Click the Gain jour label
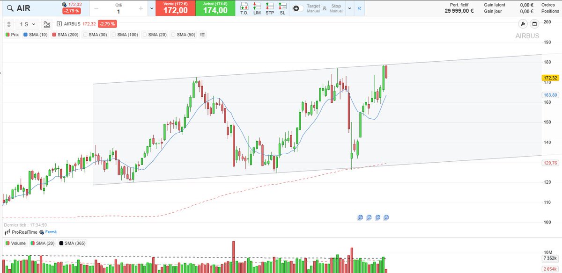562x273 pixels. (493, 12)
